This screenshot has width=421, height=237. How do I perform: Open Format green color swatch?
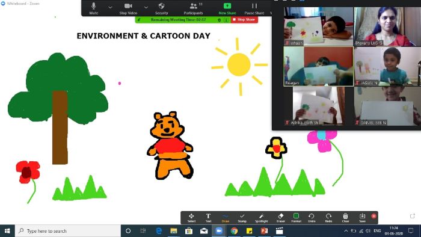pos(296,218)
